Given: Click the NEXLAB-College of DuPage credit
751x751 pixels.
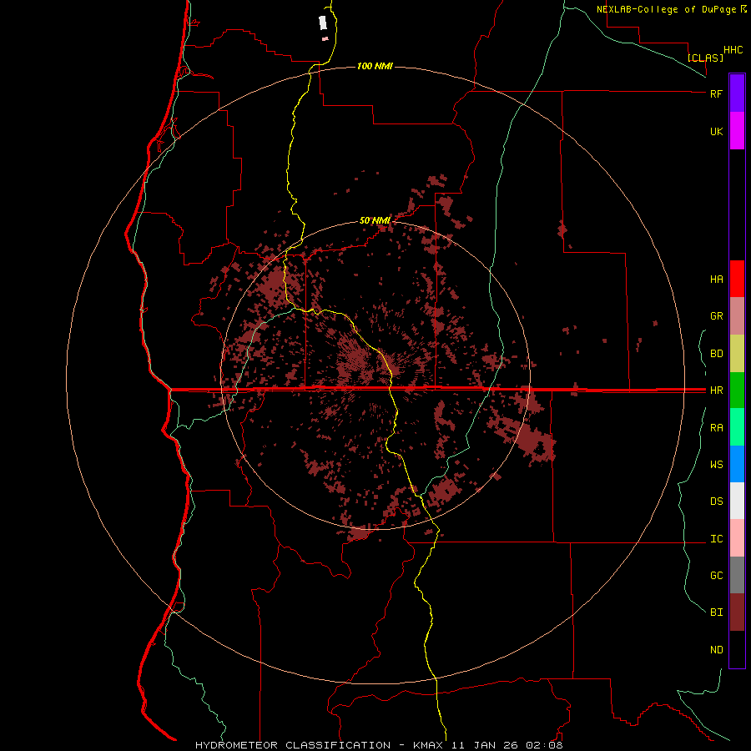Looking at the screenshot, I should (x=666, y=9).
